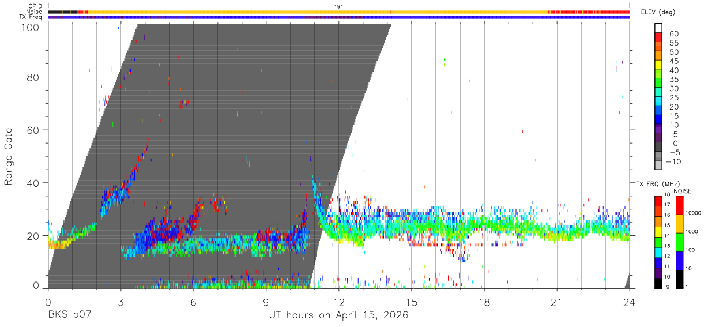Click the '6' tick on the UT hours axis
Image resolution: width=708 pixels, height=327 pixels.
[x=193, y=302]
